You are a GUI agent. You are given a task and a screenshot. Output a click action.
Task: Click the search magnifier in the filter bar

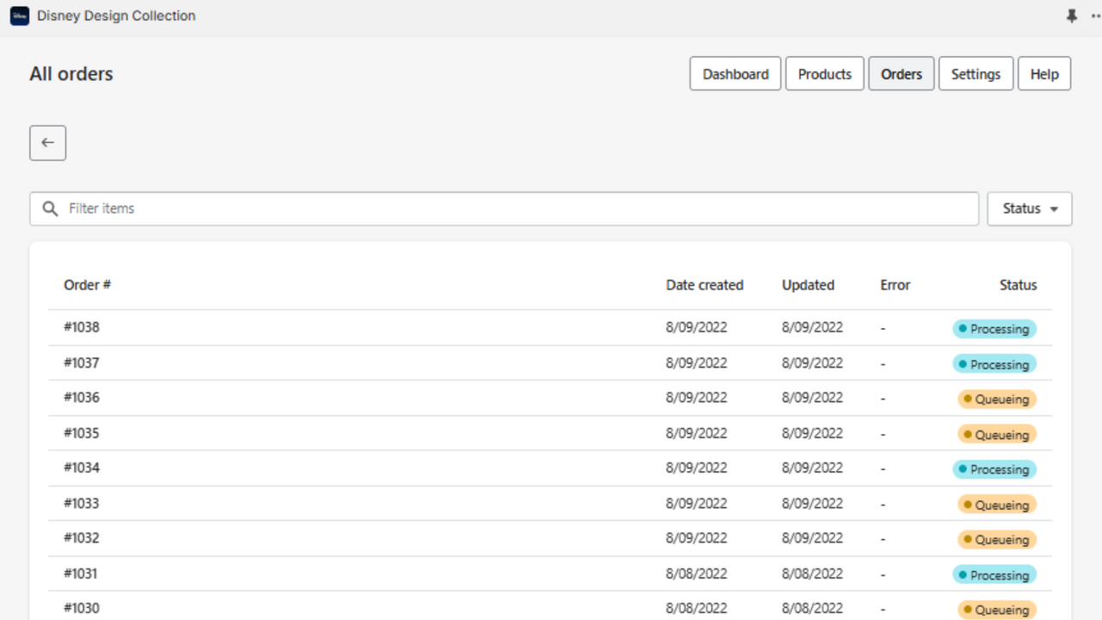[50, 208]
